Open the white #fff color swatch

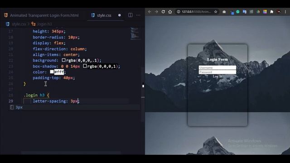point(52,72)
